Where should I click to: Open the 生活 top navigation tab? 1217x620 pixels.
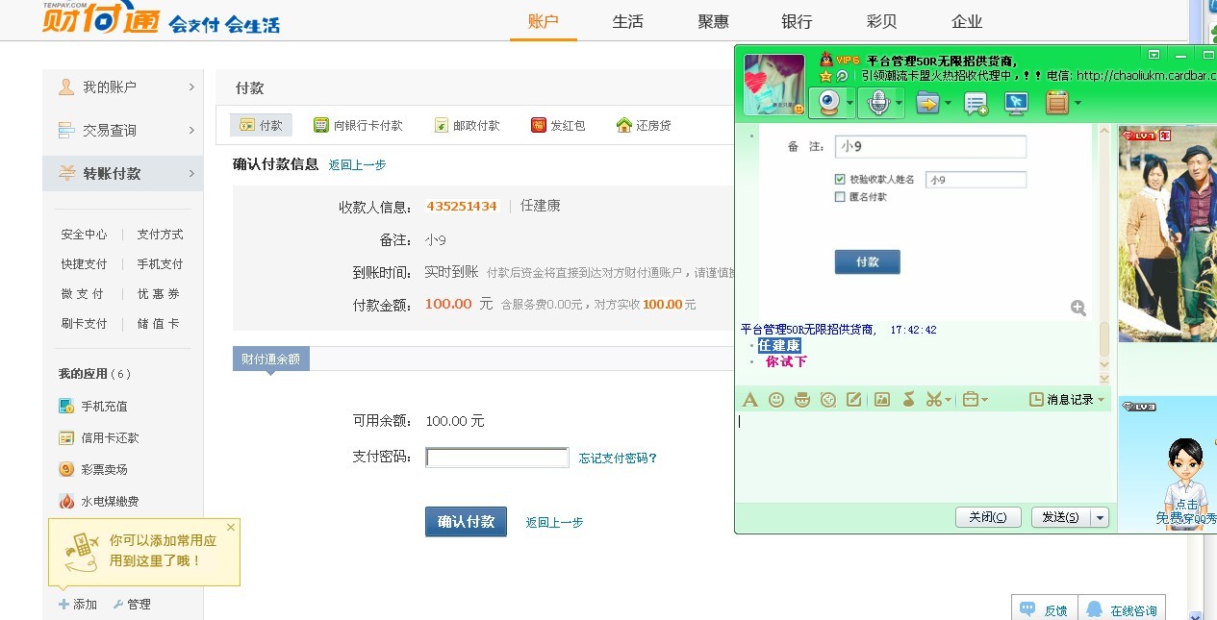[627, 21]
